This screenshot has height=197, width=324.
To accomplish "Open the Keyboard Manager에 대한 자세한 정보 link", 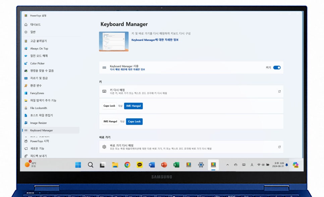I will (155, 40).
